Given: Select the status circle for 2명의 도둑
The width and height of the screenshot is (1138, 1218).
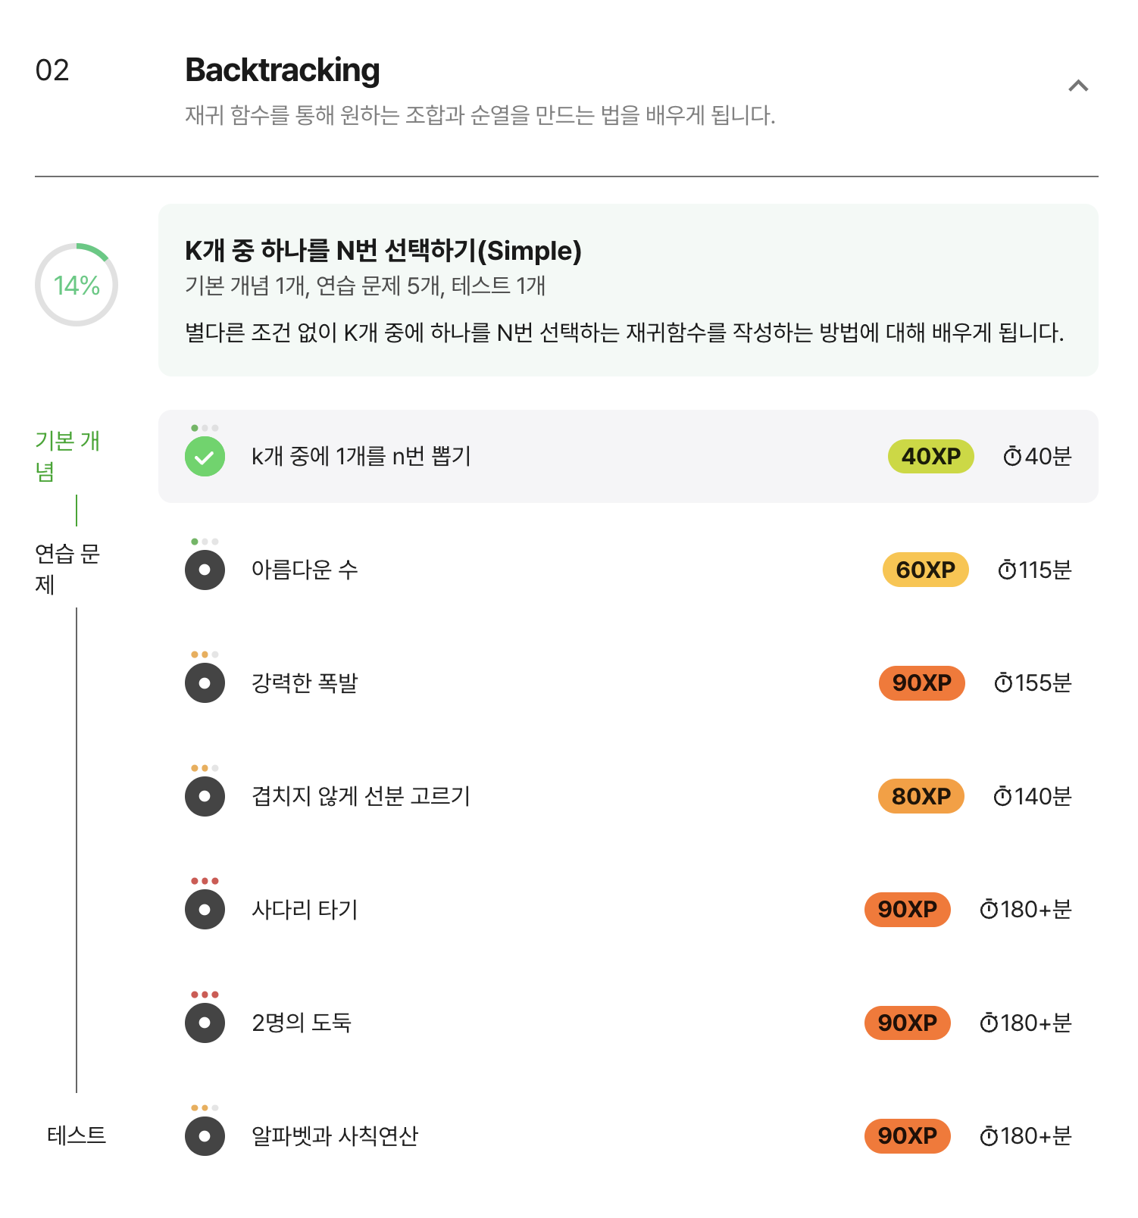Looking at the screenshot, I should tap(205, 1023).
